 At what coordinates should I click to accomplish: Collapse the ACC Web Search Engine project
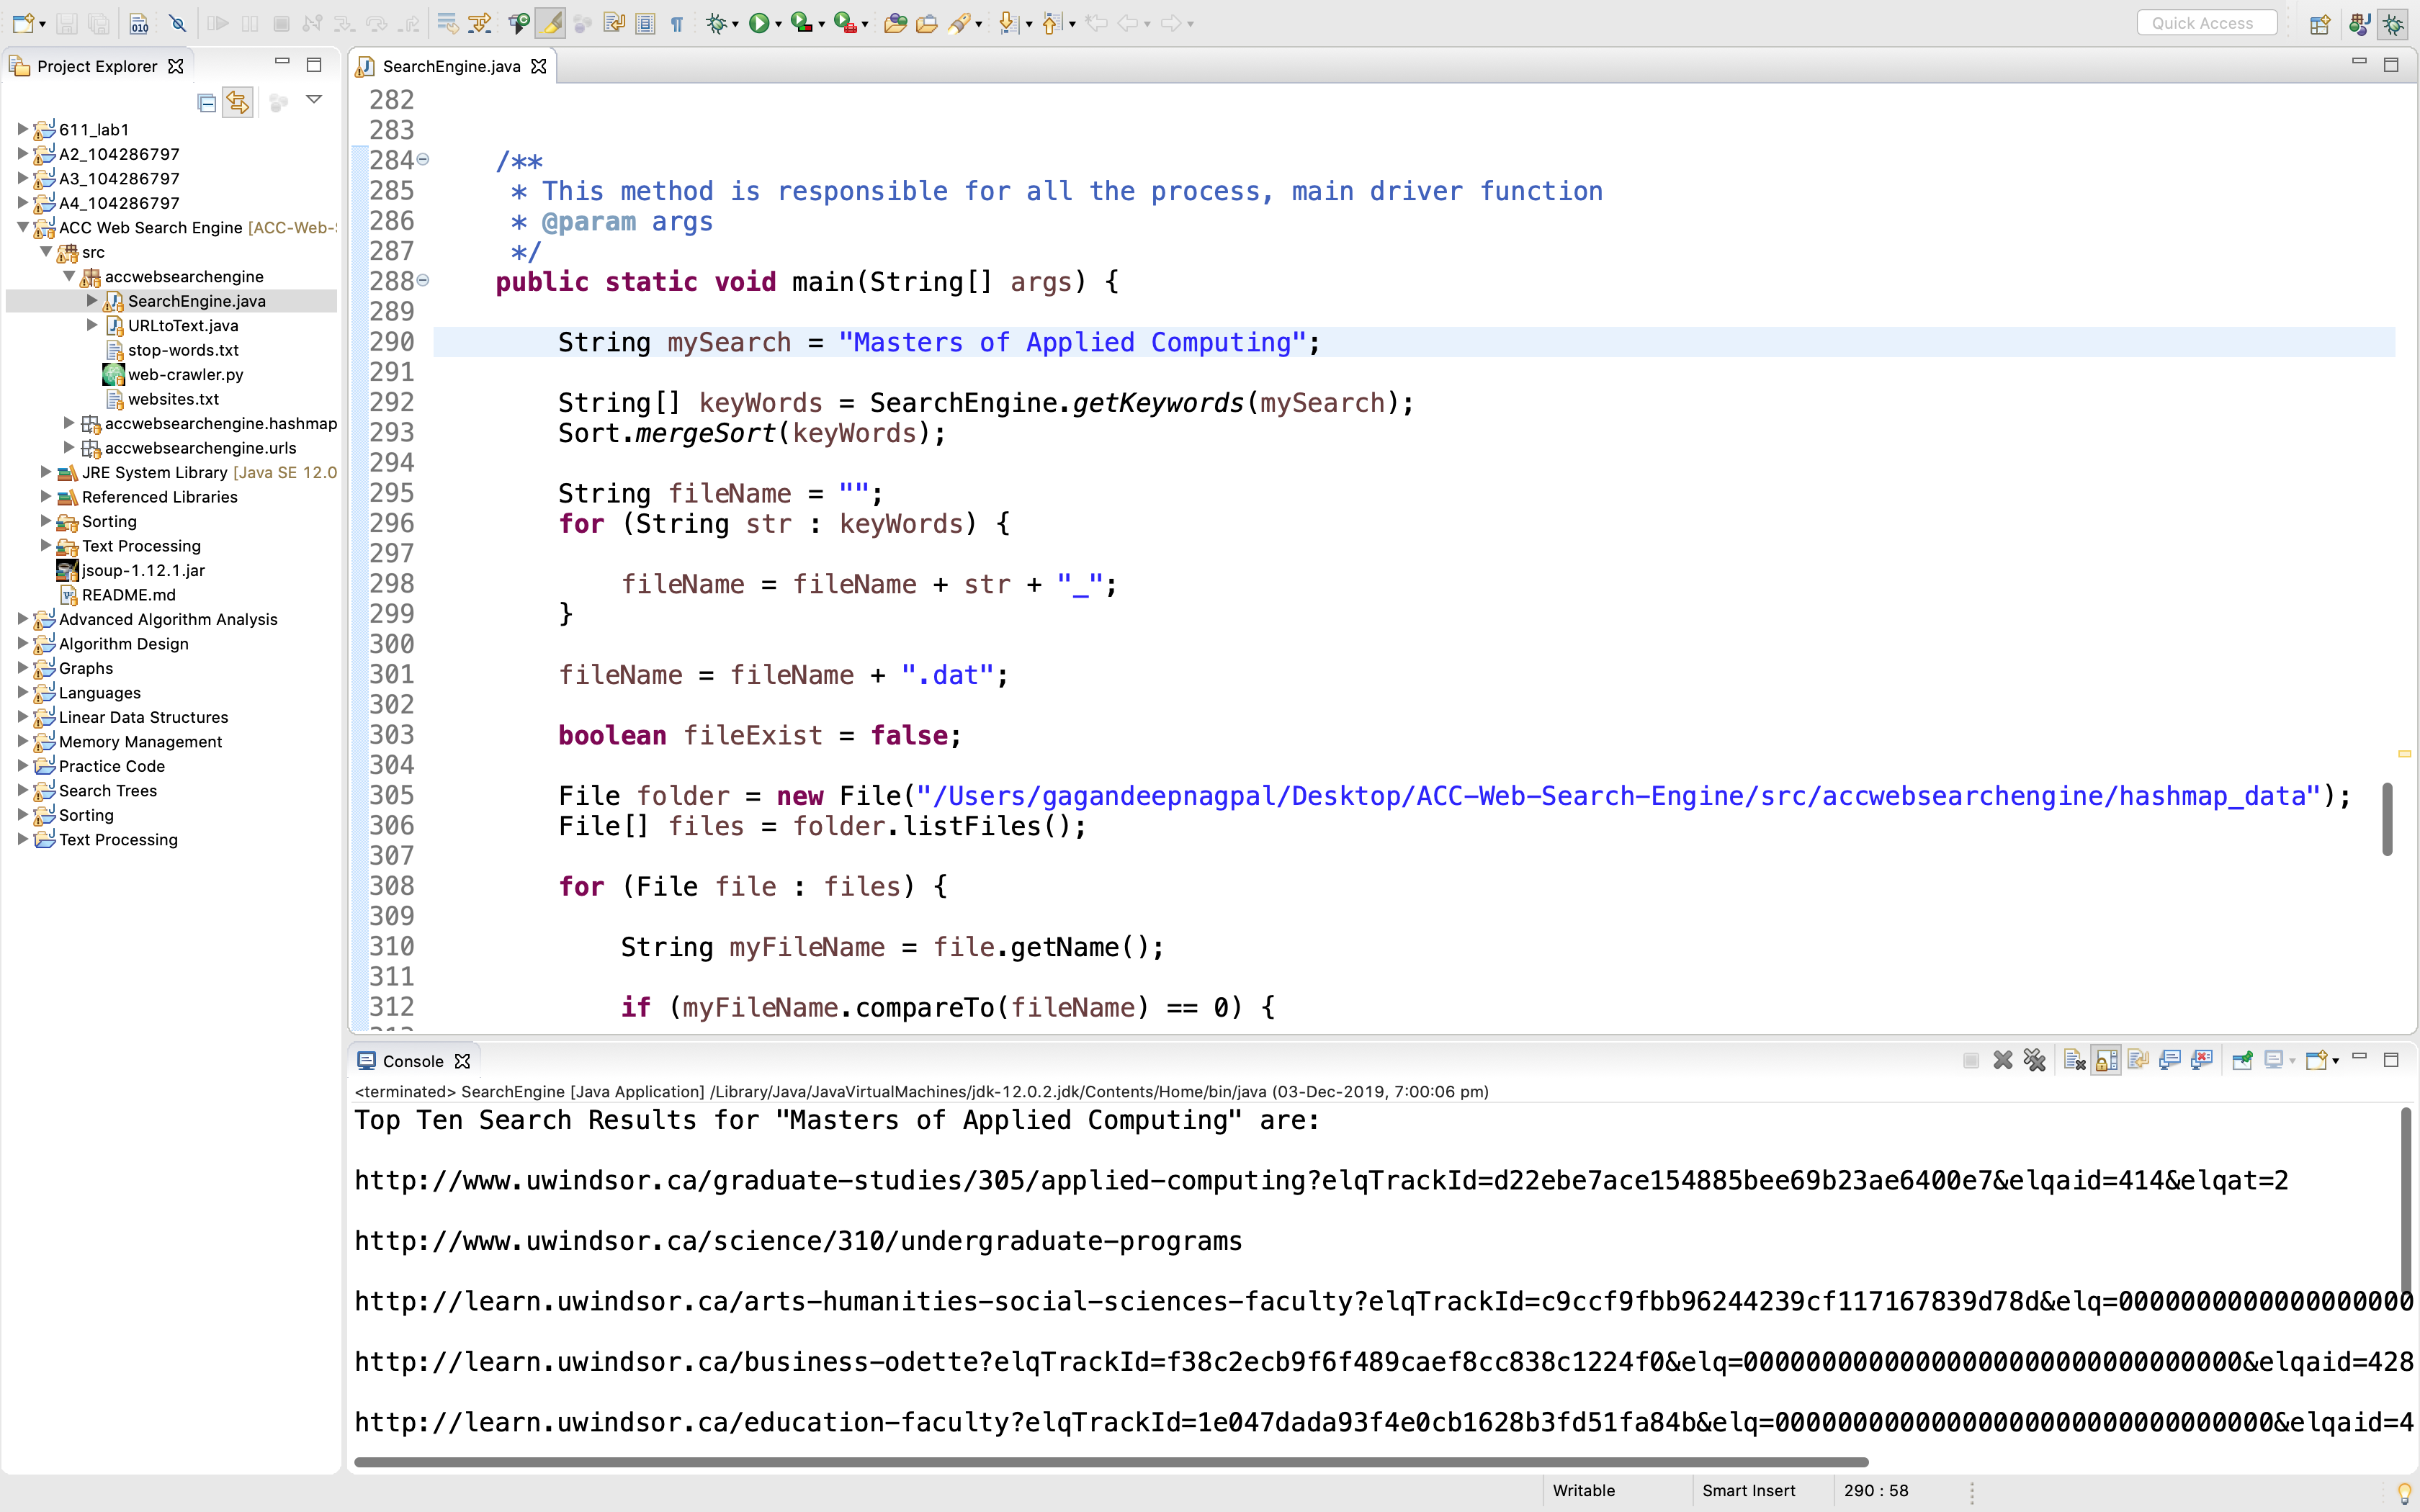point(22,227)
